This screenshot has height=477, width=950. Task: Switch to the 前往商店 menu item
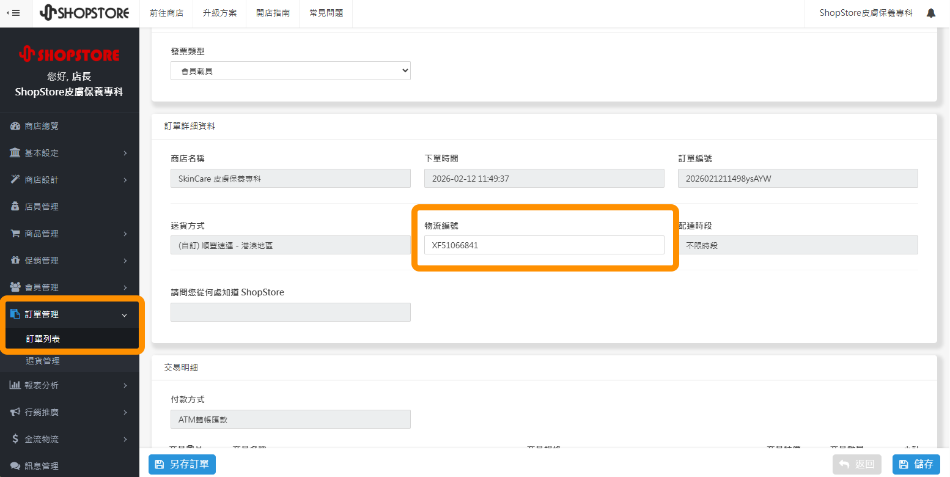[x=166, y=12]
